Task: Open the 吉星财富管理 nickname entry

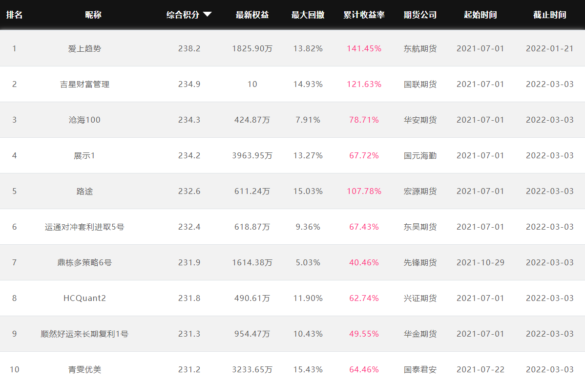Action: (x=84, y=85)
